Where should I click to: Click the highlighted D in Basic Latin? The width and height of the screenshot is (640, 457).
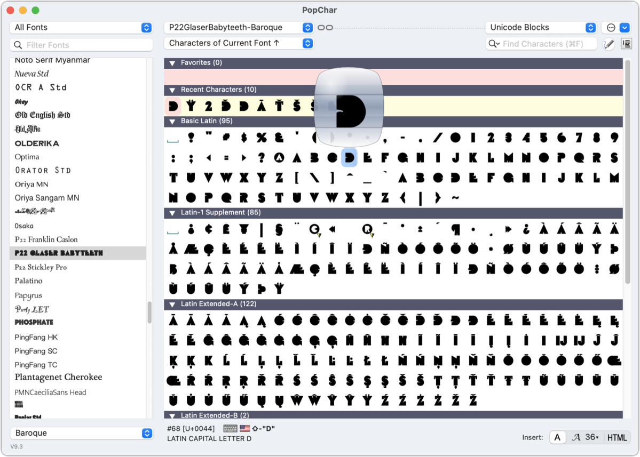point(350,158)
